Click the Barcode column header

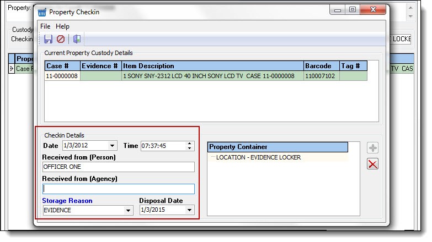(x=321, y=66)
